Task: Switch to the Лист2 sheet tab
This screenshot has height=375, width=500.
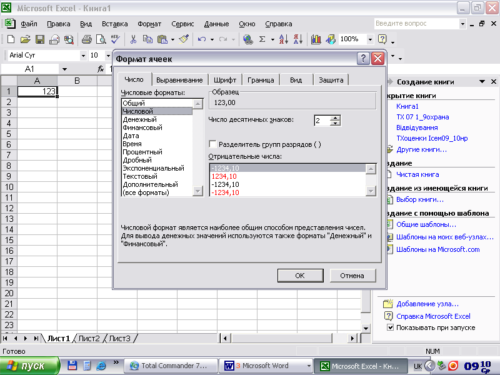Action: click(x=89, y=339)
